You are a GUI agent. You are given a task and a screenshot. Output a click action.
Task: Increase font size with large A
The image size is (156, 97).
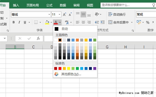(64, 14)
